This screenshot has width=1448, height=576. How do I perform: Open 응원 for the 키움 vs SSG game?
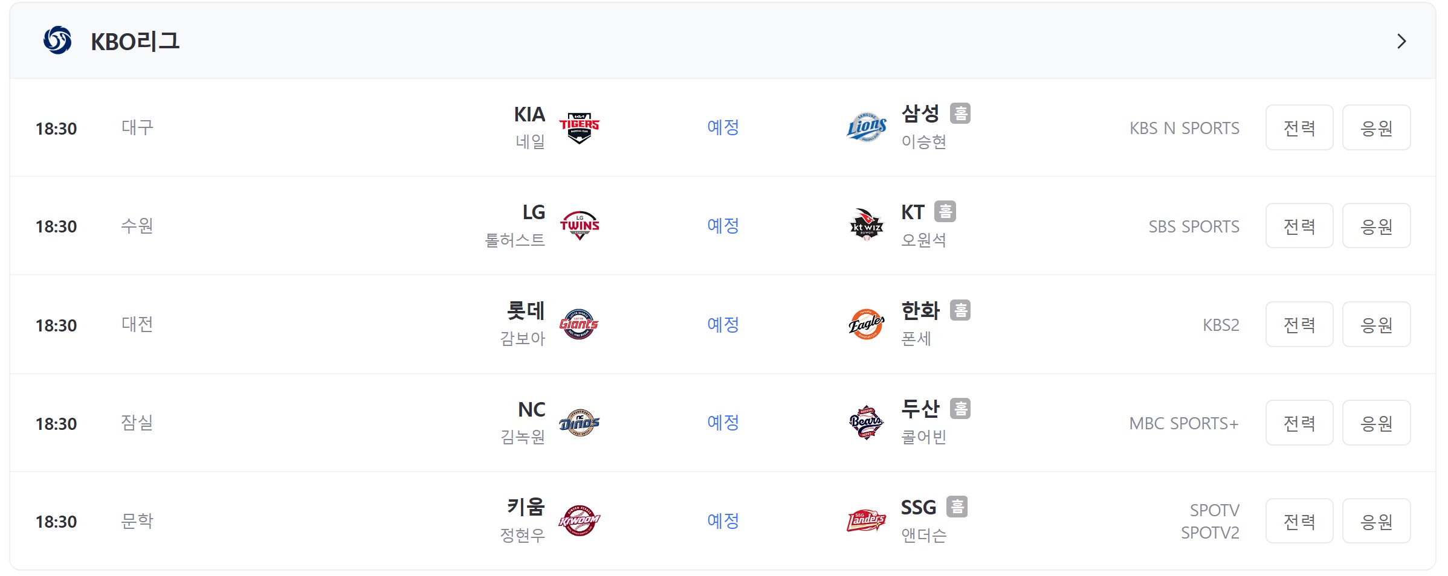(x=1377, y=521)
